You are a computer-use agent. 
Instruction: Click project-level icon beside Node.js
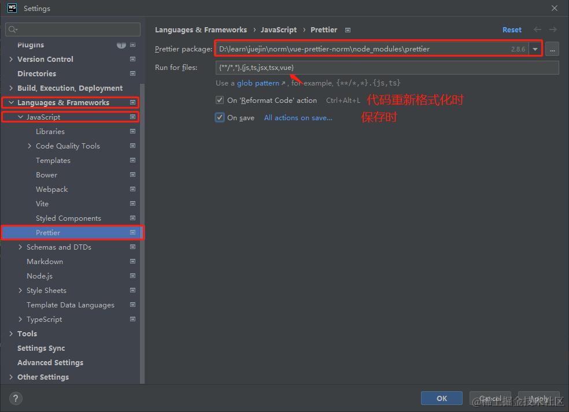point(133,276)
